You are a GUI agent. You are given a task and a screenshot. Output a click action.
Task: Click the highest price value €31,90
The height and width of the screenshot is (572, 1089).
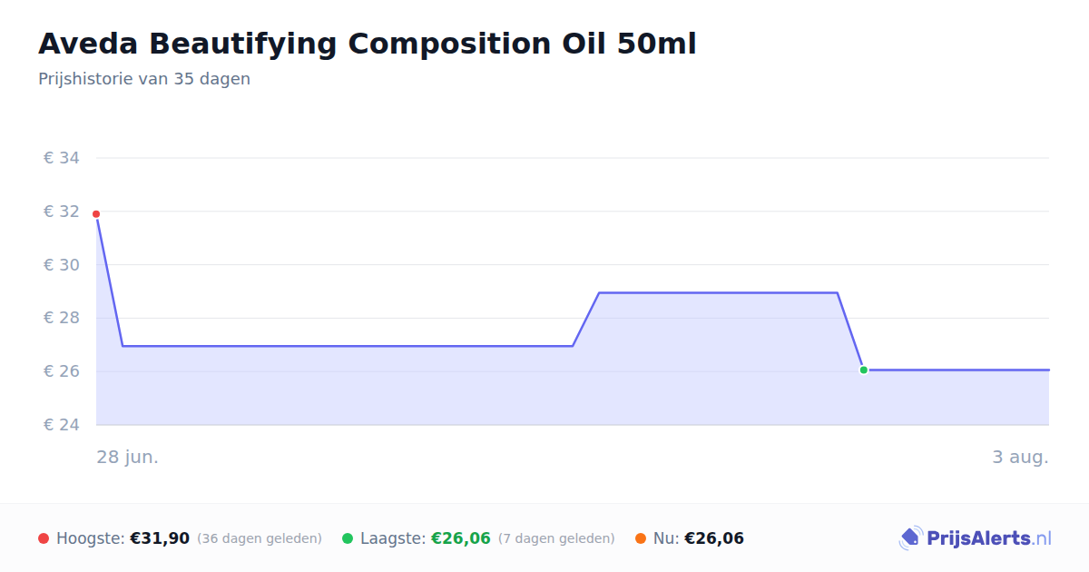click(160, 538)
